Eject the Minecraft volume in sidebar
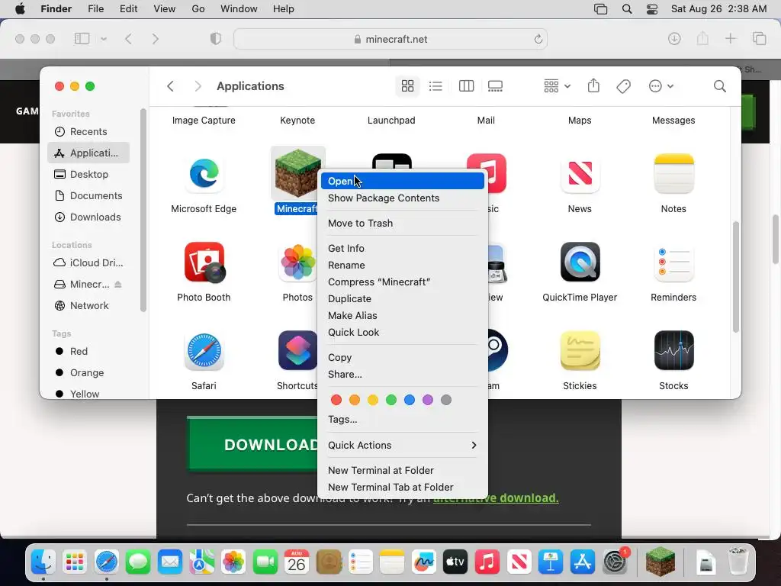Image resolution: width=781 pixels, height=586 pixels. point(118,284)
